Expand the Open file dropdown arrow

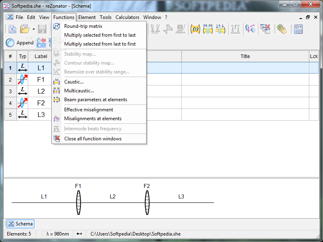pyautogui.click(x=34, y=29)
